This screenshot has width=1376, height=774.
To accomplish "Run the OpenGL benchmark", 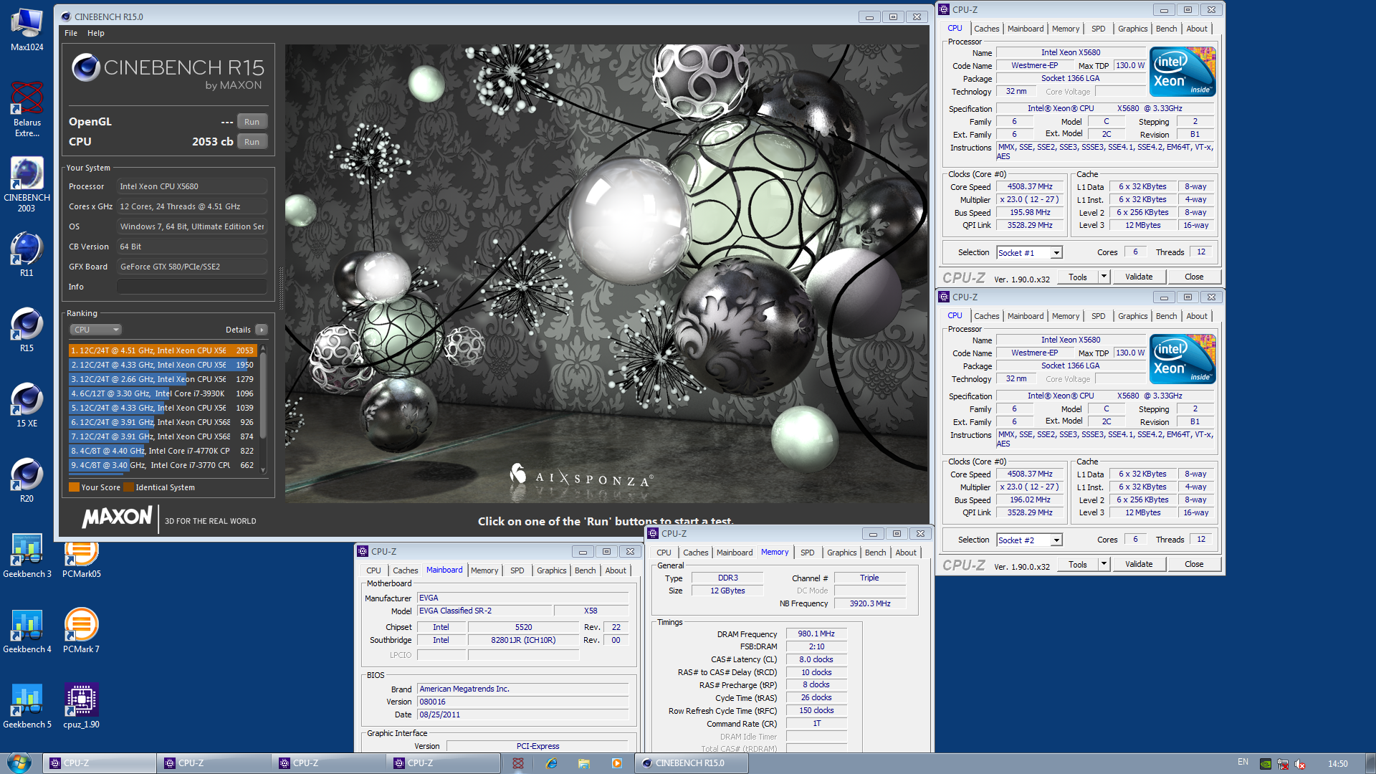I will point(252,122).
